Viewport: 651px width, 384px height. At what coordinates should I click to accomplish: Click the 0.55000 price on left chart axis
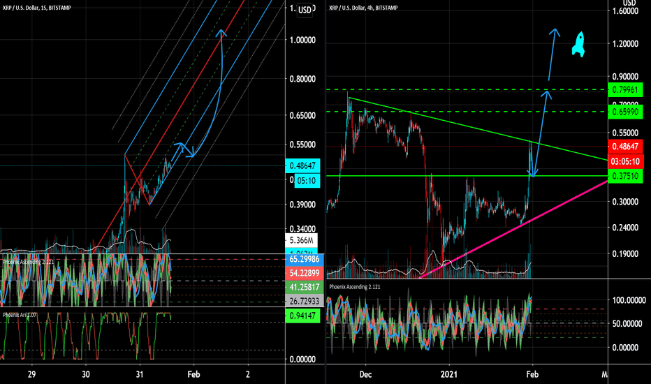pyautogui.click(x=302, y=145)
